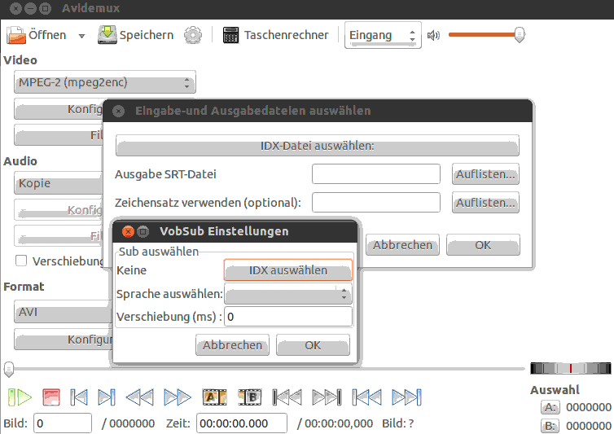
Task: Click the Konfigur button under Format
Action: (64, 340)
